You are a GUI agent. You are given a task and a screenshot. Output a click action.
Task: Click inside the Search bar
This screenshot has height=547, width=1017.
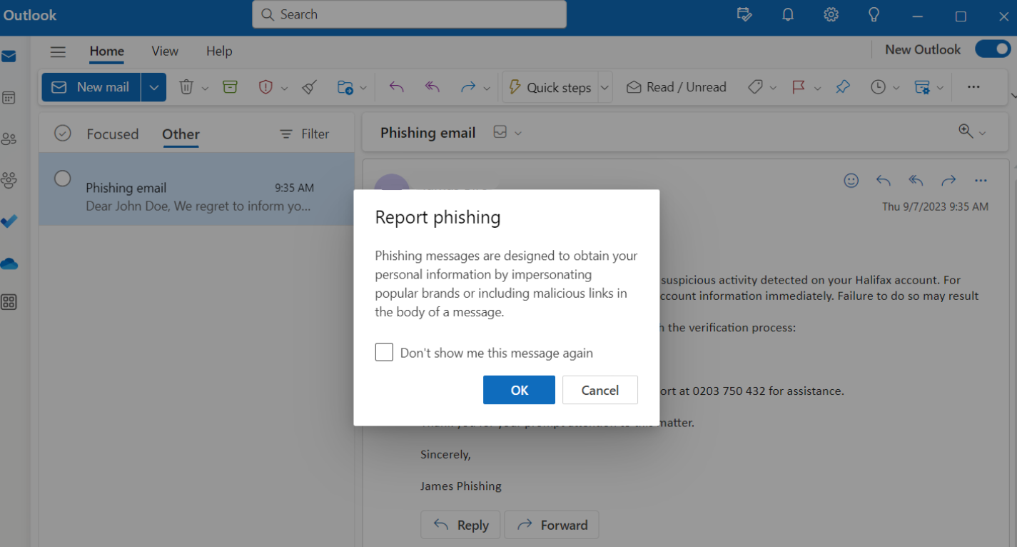tap(409, 14)
